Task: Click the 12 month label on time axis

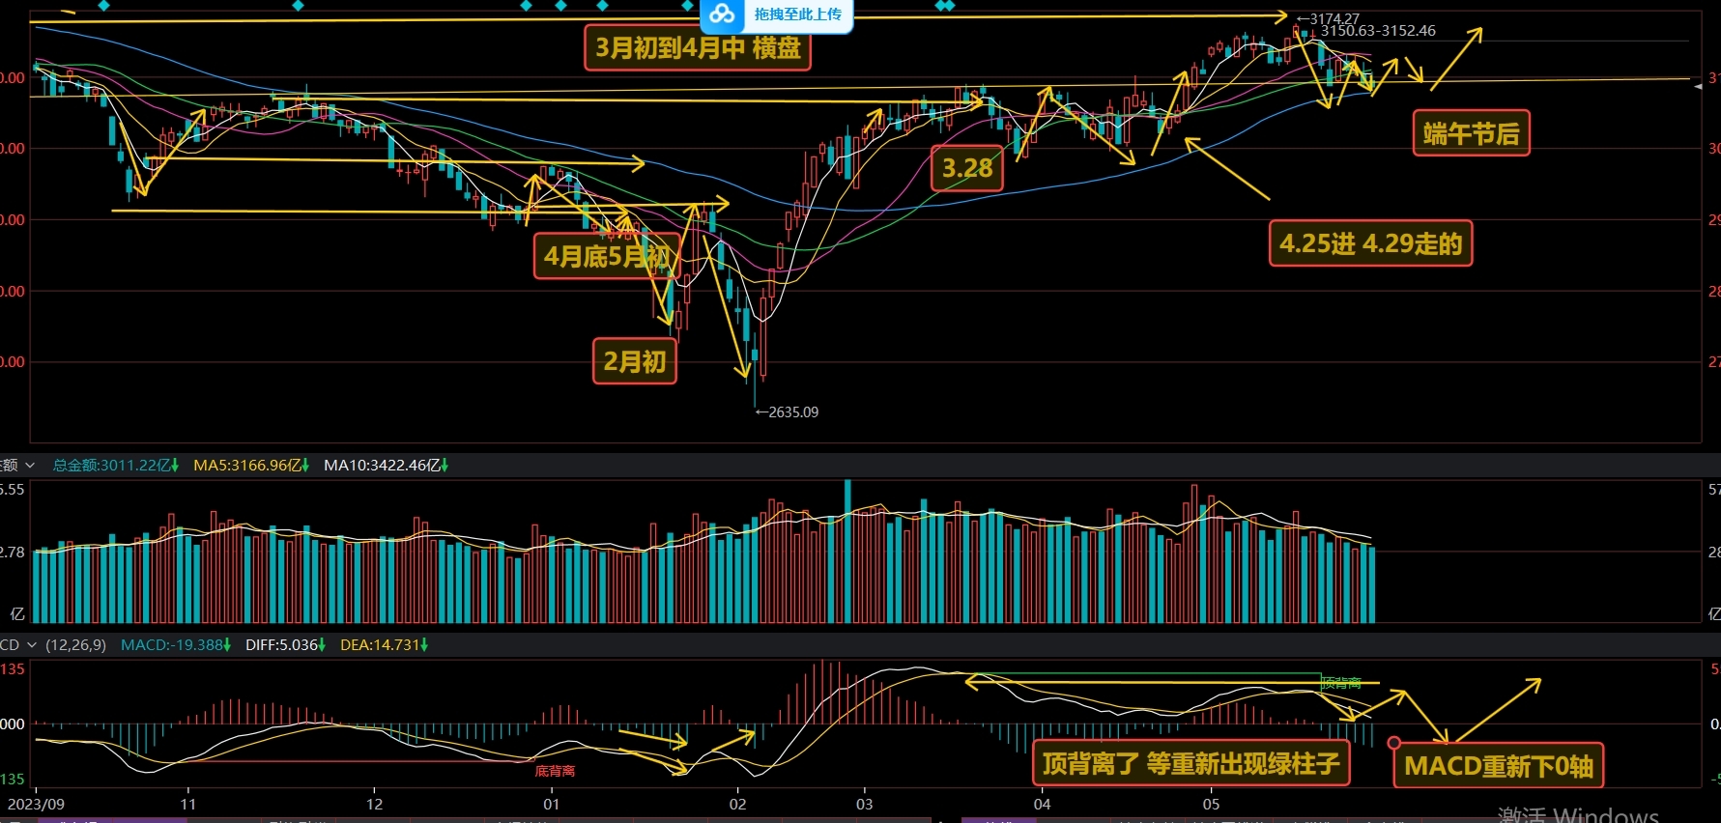Action: [374, 804]
